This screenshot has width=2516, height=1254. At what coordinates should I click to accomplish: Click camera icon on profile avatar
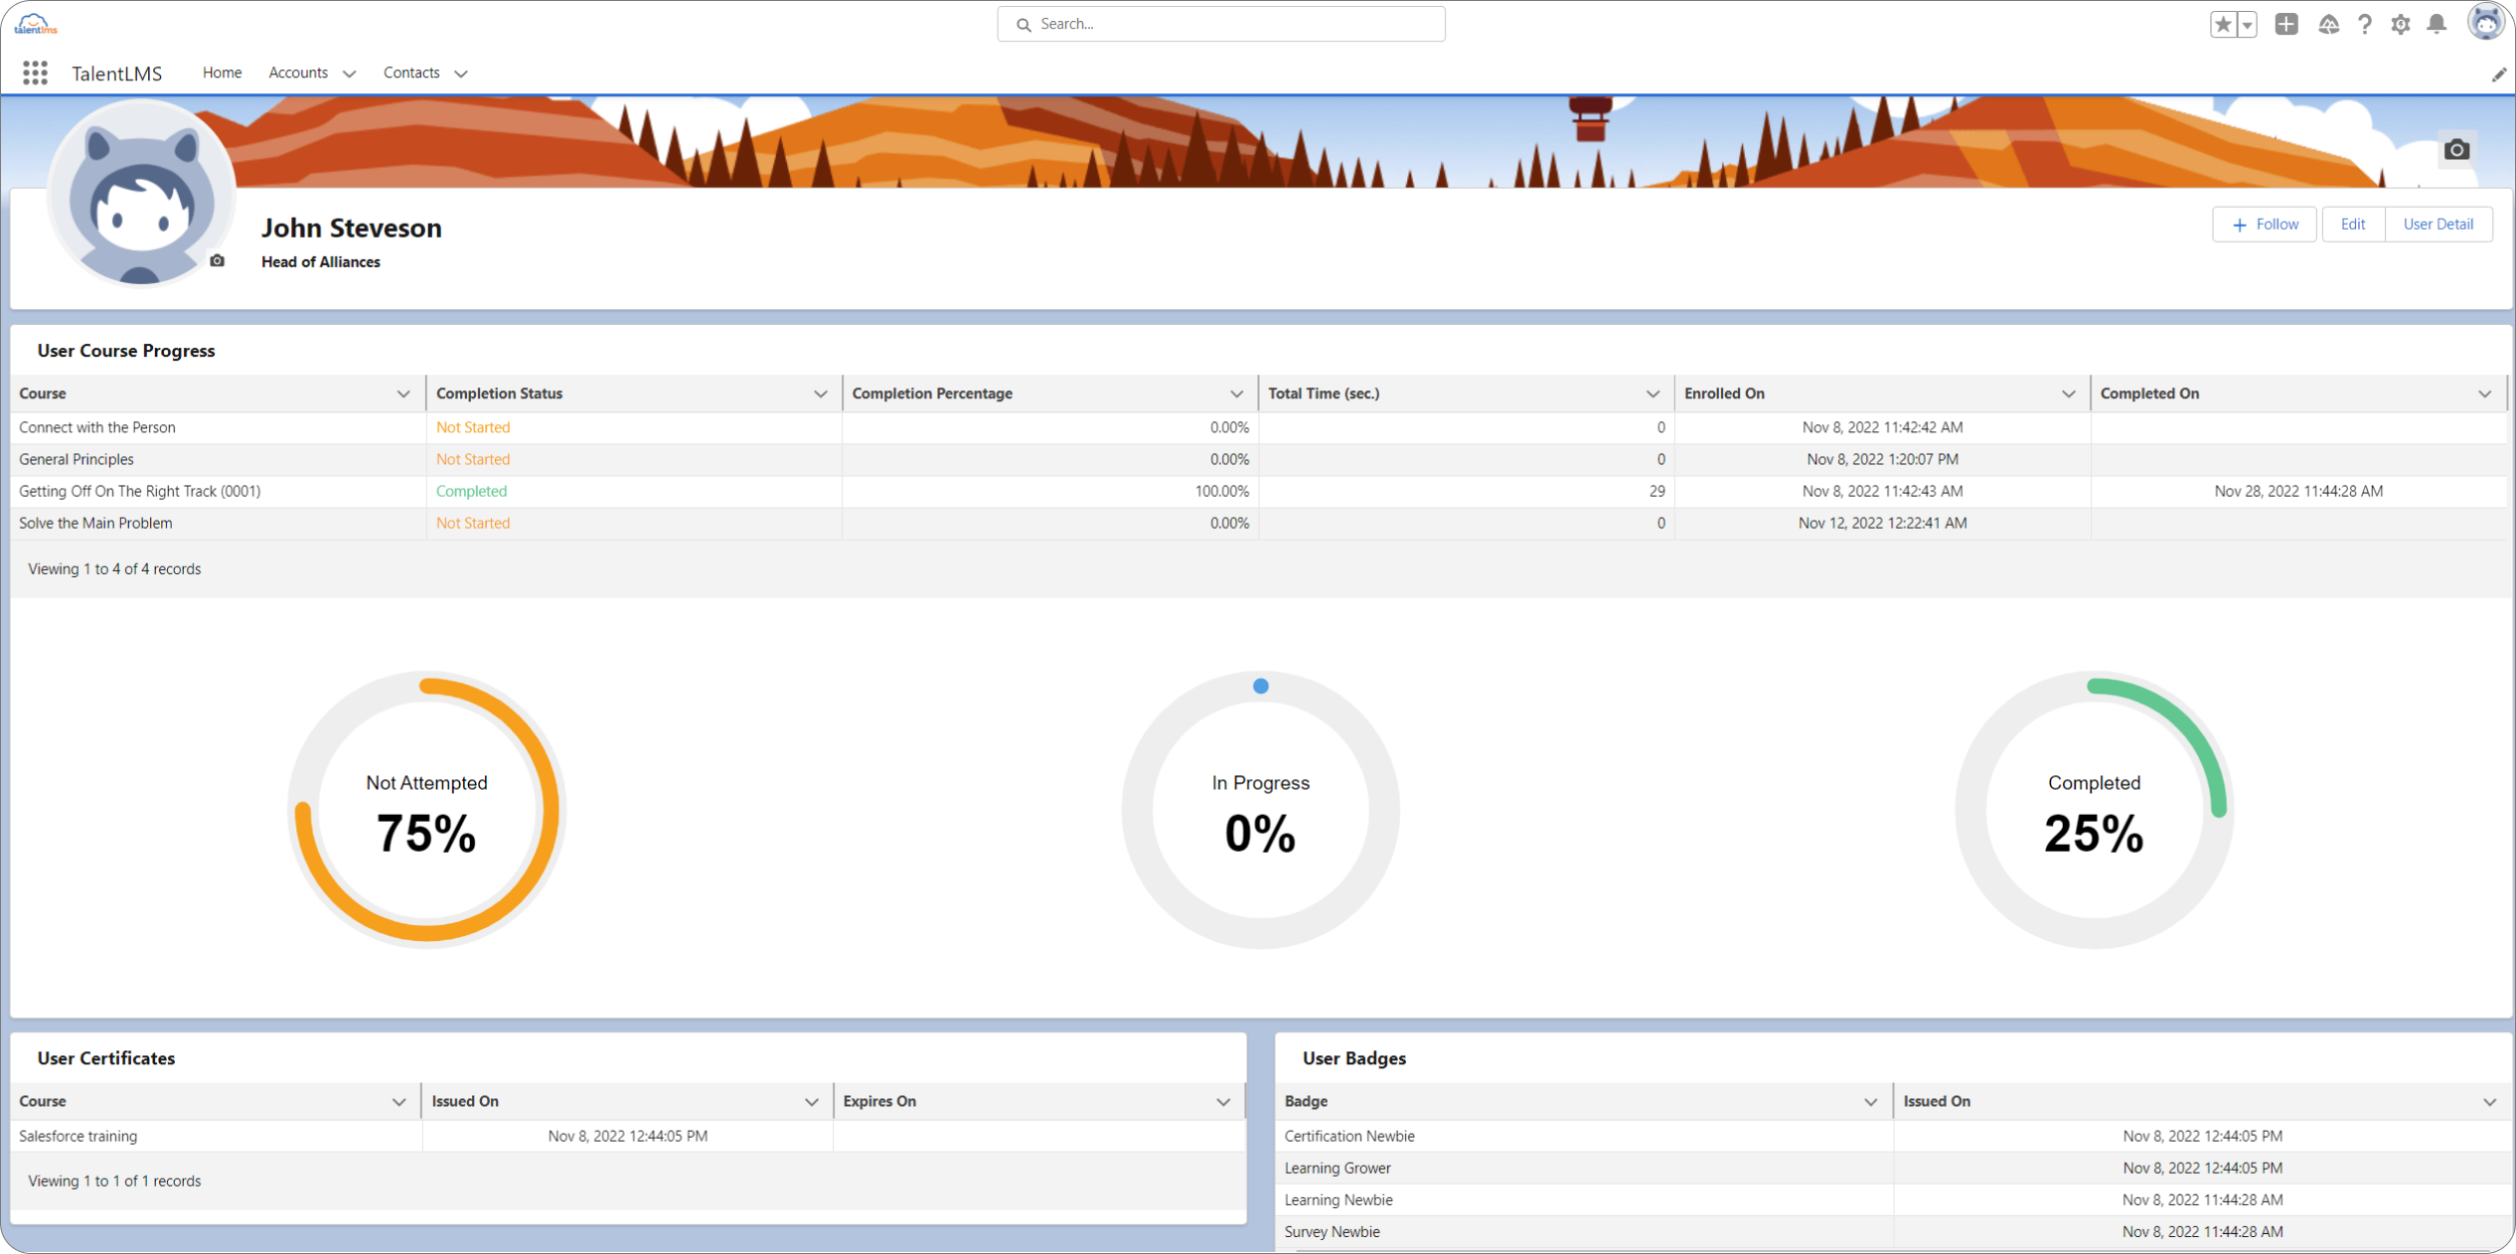click(218, 260)
